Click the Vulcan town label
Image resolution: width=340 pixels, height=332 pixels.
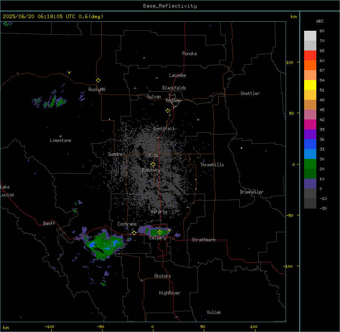point(214,312)
